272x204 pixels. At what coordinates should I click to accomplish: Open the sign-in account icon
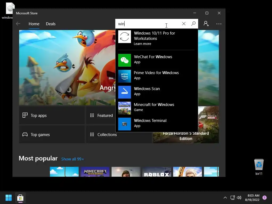tap(206, 24)
